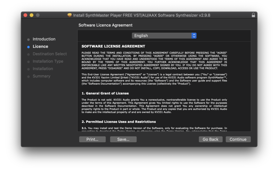
Task: Select the Installation Type step
Action: (x=48, y=61)
